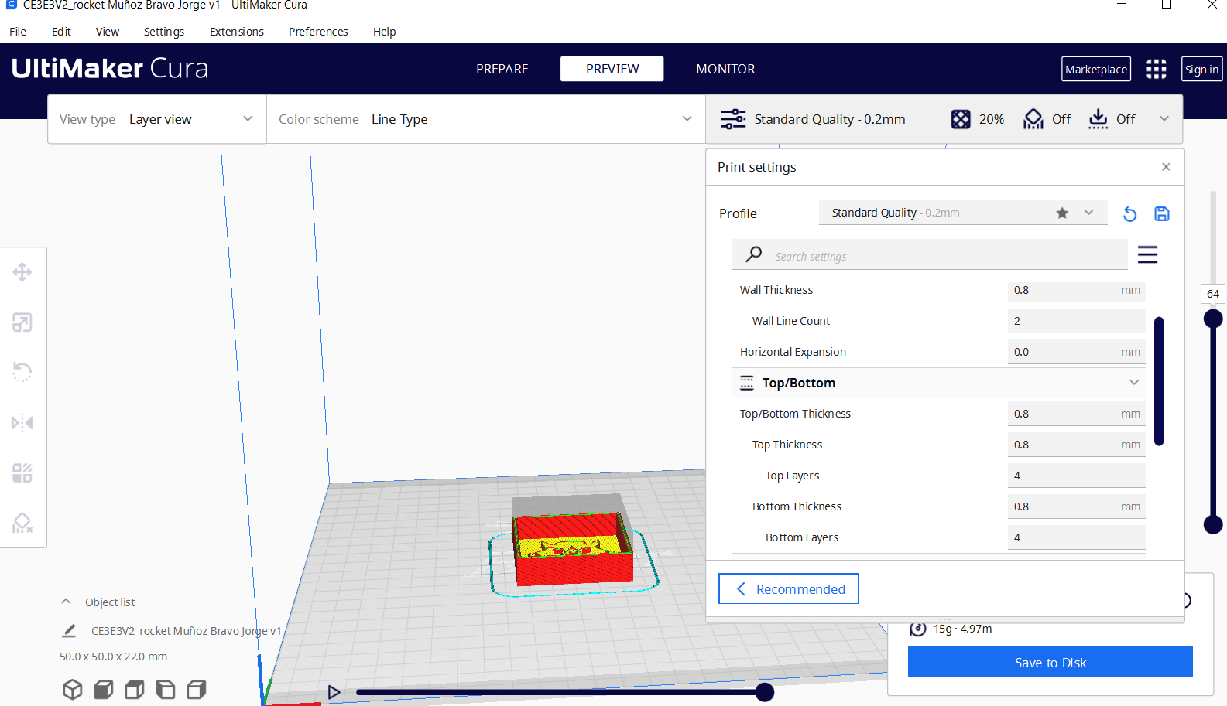Close the Print settings panel
This screenshot has height=706, width=1227.
pyautogui.click(x=1166, y=167)
